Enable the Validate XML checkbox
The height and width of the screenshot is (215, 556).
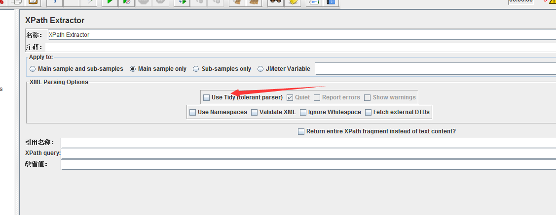click(254, 113)
